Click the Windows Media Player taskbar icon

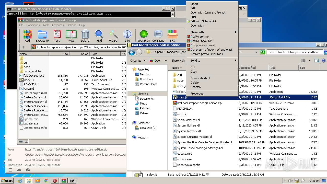[x=38, y=181]
